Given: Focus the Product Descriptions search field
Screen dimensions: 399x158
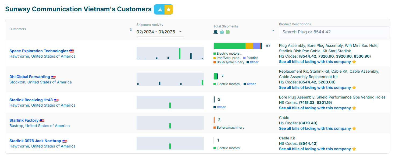Looking at the screenshot, I should click(334, 32).
